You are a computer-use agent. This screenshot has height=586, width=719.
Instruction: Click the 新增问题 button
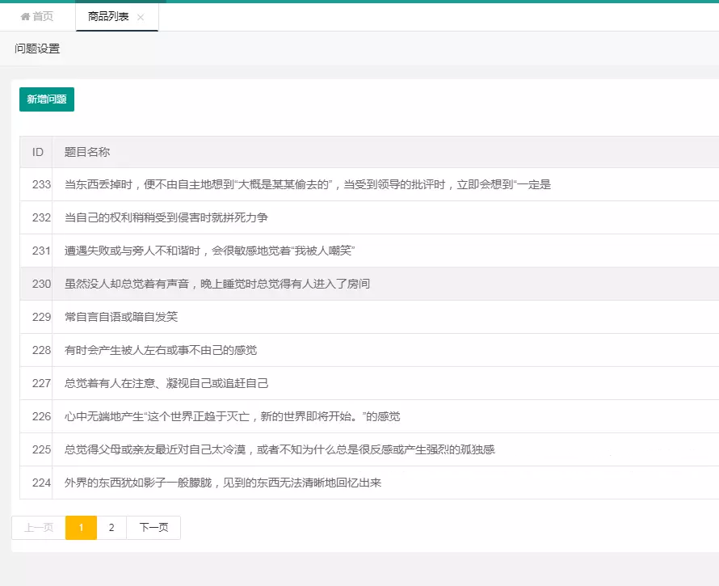point(47,99)
